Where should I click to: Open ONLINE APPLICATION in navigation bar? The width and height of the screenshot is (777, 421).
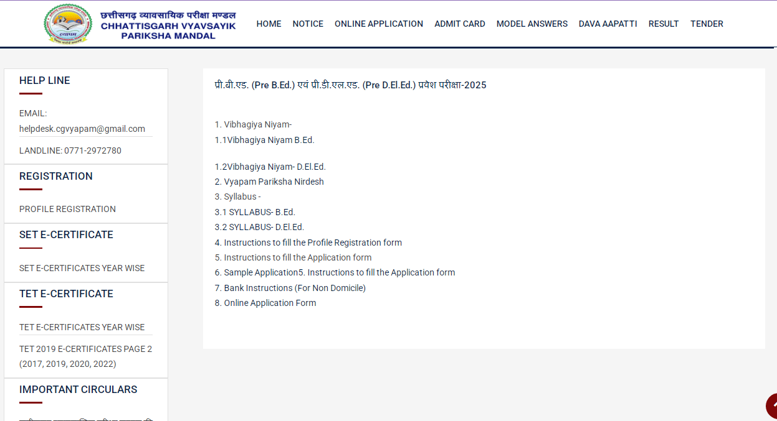[378, 24]
